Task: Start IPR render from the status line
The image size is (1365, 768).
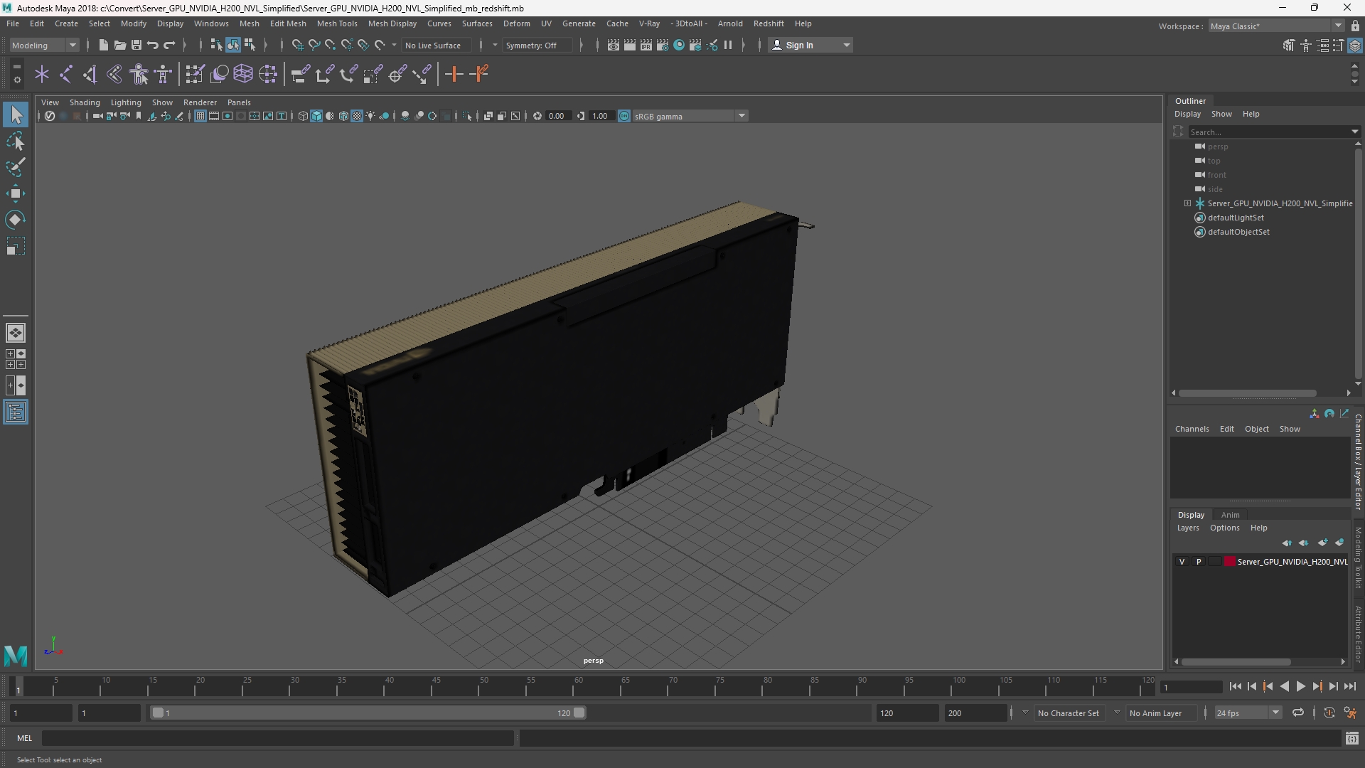Action: tap(646, 45)
